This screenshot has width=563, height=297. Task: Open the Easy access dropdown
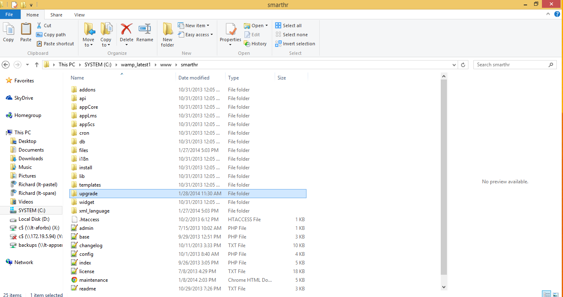(x=195, y=35)
